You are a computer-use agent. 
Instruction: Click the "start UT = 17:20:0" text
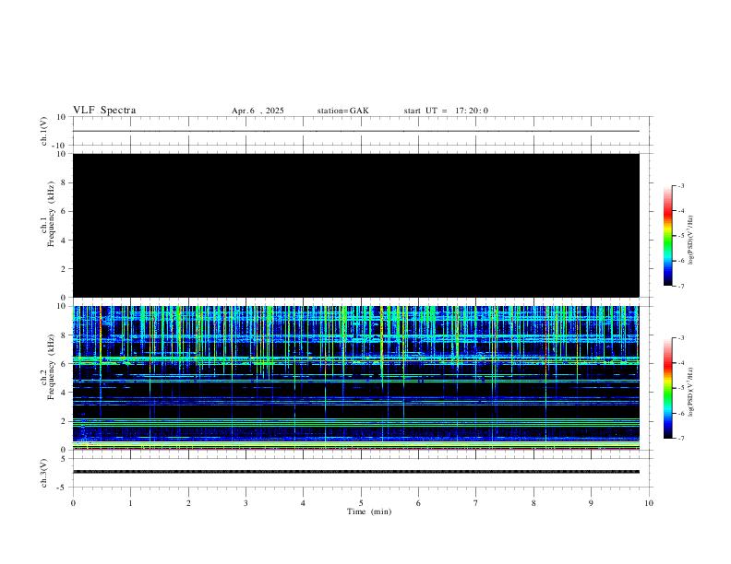coord(446,111)
